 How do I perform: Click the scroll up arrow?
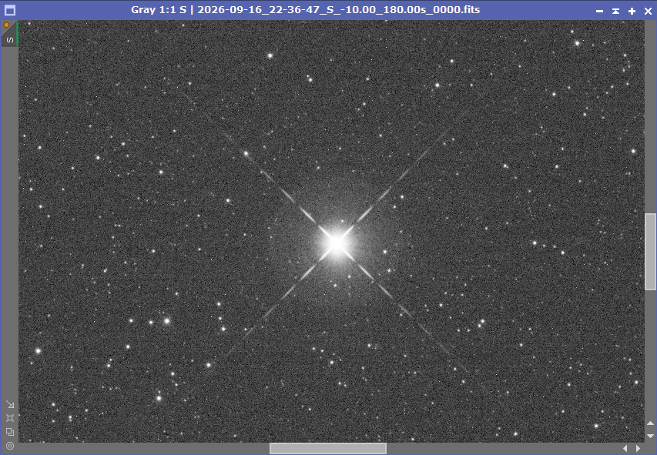tap(650, 423)
